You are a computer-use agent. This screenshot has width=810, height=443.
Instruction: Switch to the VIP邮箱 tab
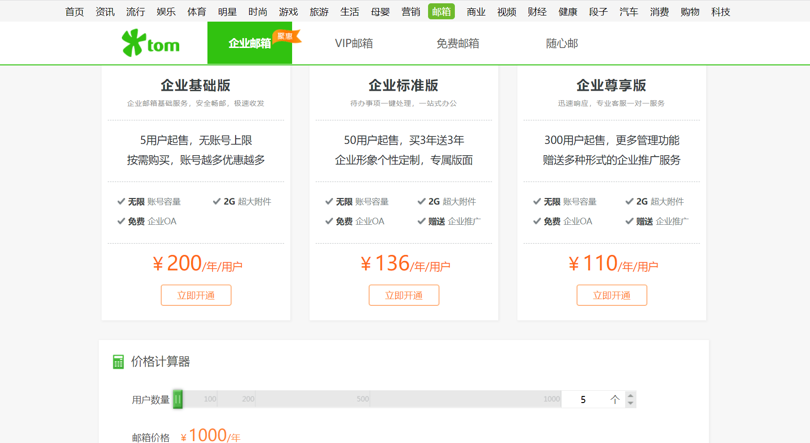click(x=354, y=43)
